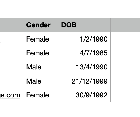Select the empty cell right of 13/4/1990

click(x=125, y=67)
